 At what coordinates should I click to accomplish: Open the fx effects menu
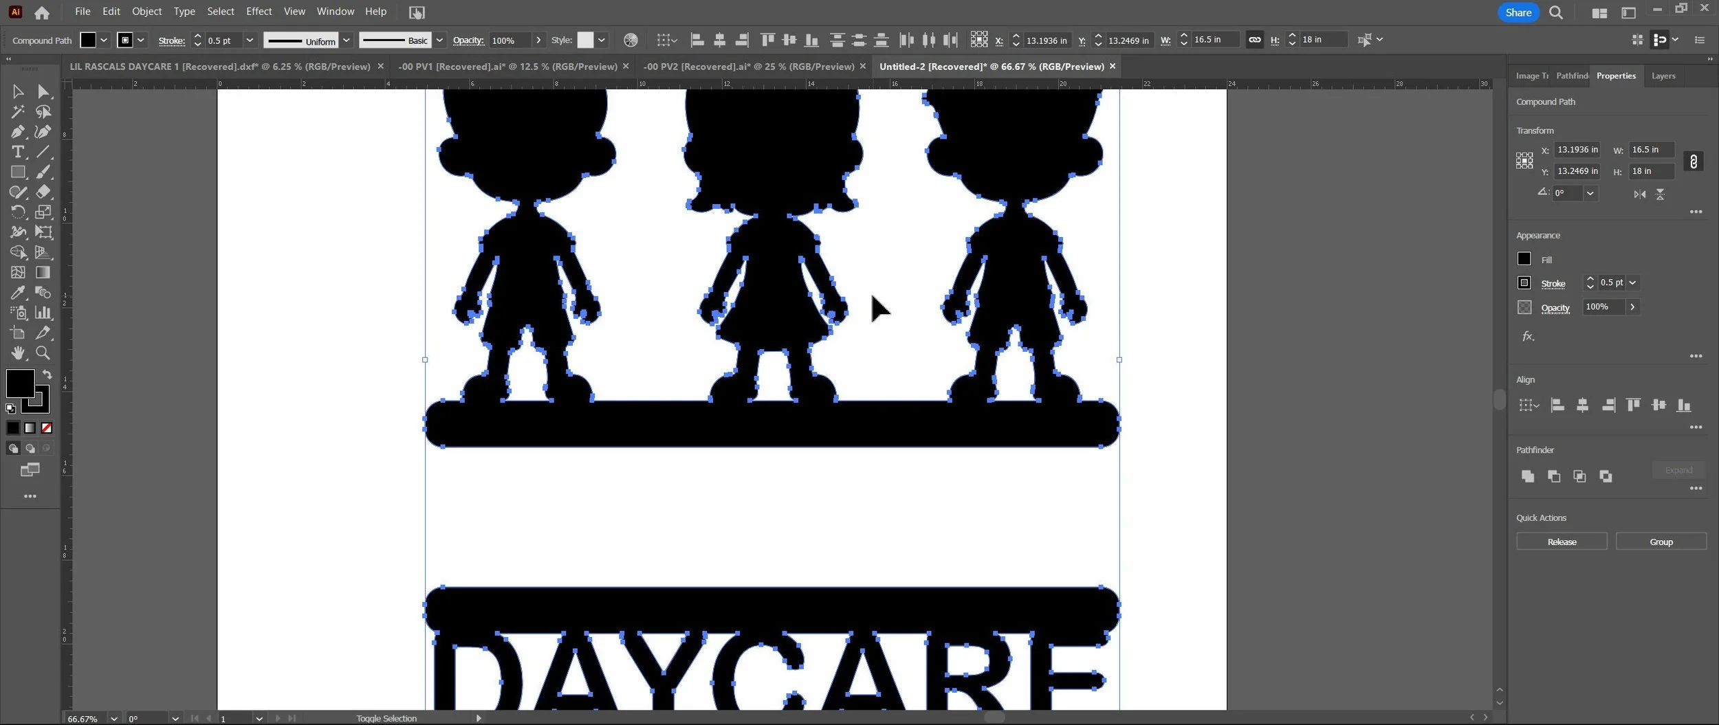tap(1528, 336)
